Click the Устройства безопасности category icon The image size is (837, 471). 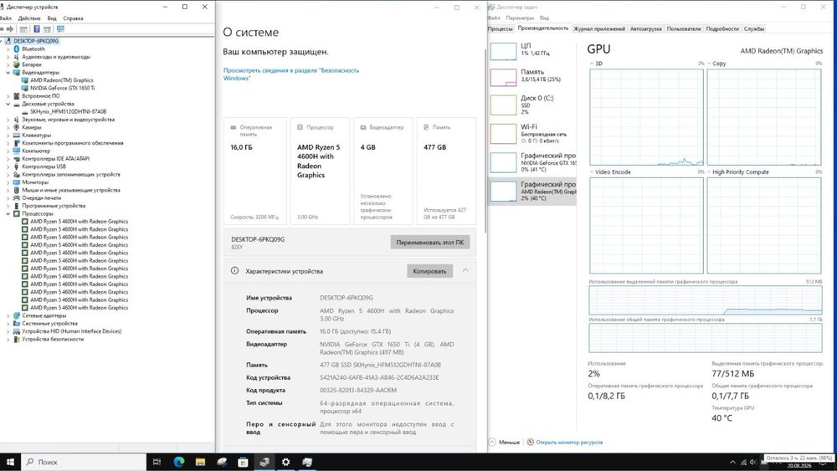click(17, 339)
